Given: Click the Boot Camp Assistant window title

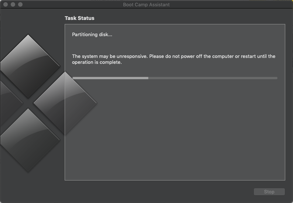Looking at the screenshot, I should pos(146,4).
